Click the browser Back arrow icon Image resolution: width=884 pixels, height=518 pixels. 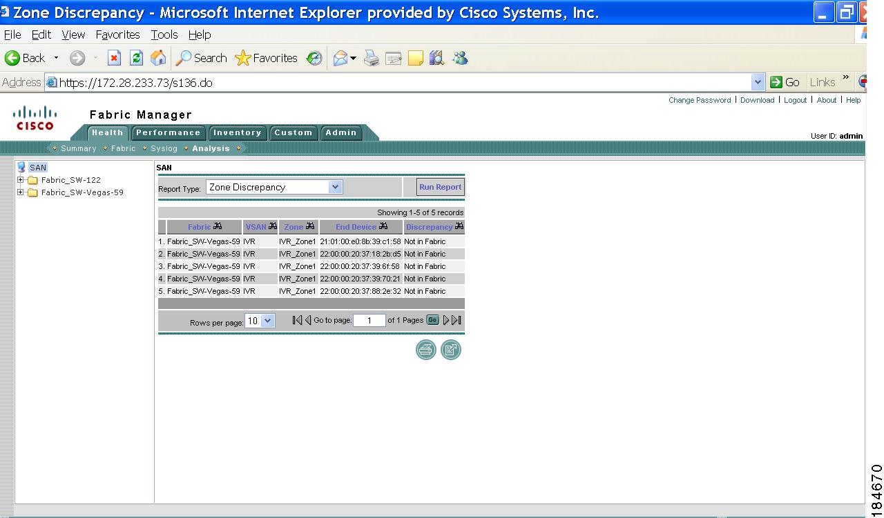(x=12, y=59)
